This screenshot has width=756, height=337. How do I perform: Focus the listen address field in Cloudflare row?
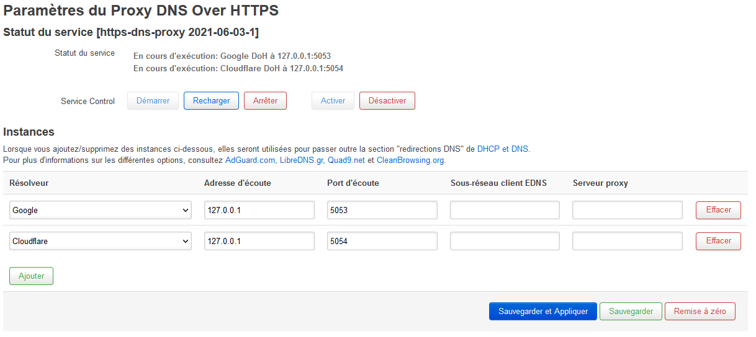[259, 241]
